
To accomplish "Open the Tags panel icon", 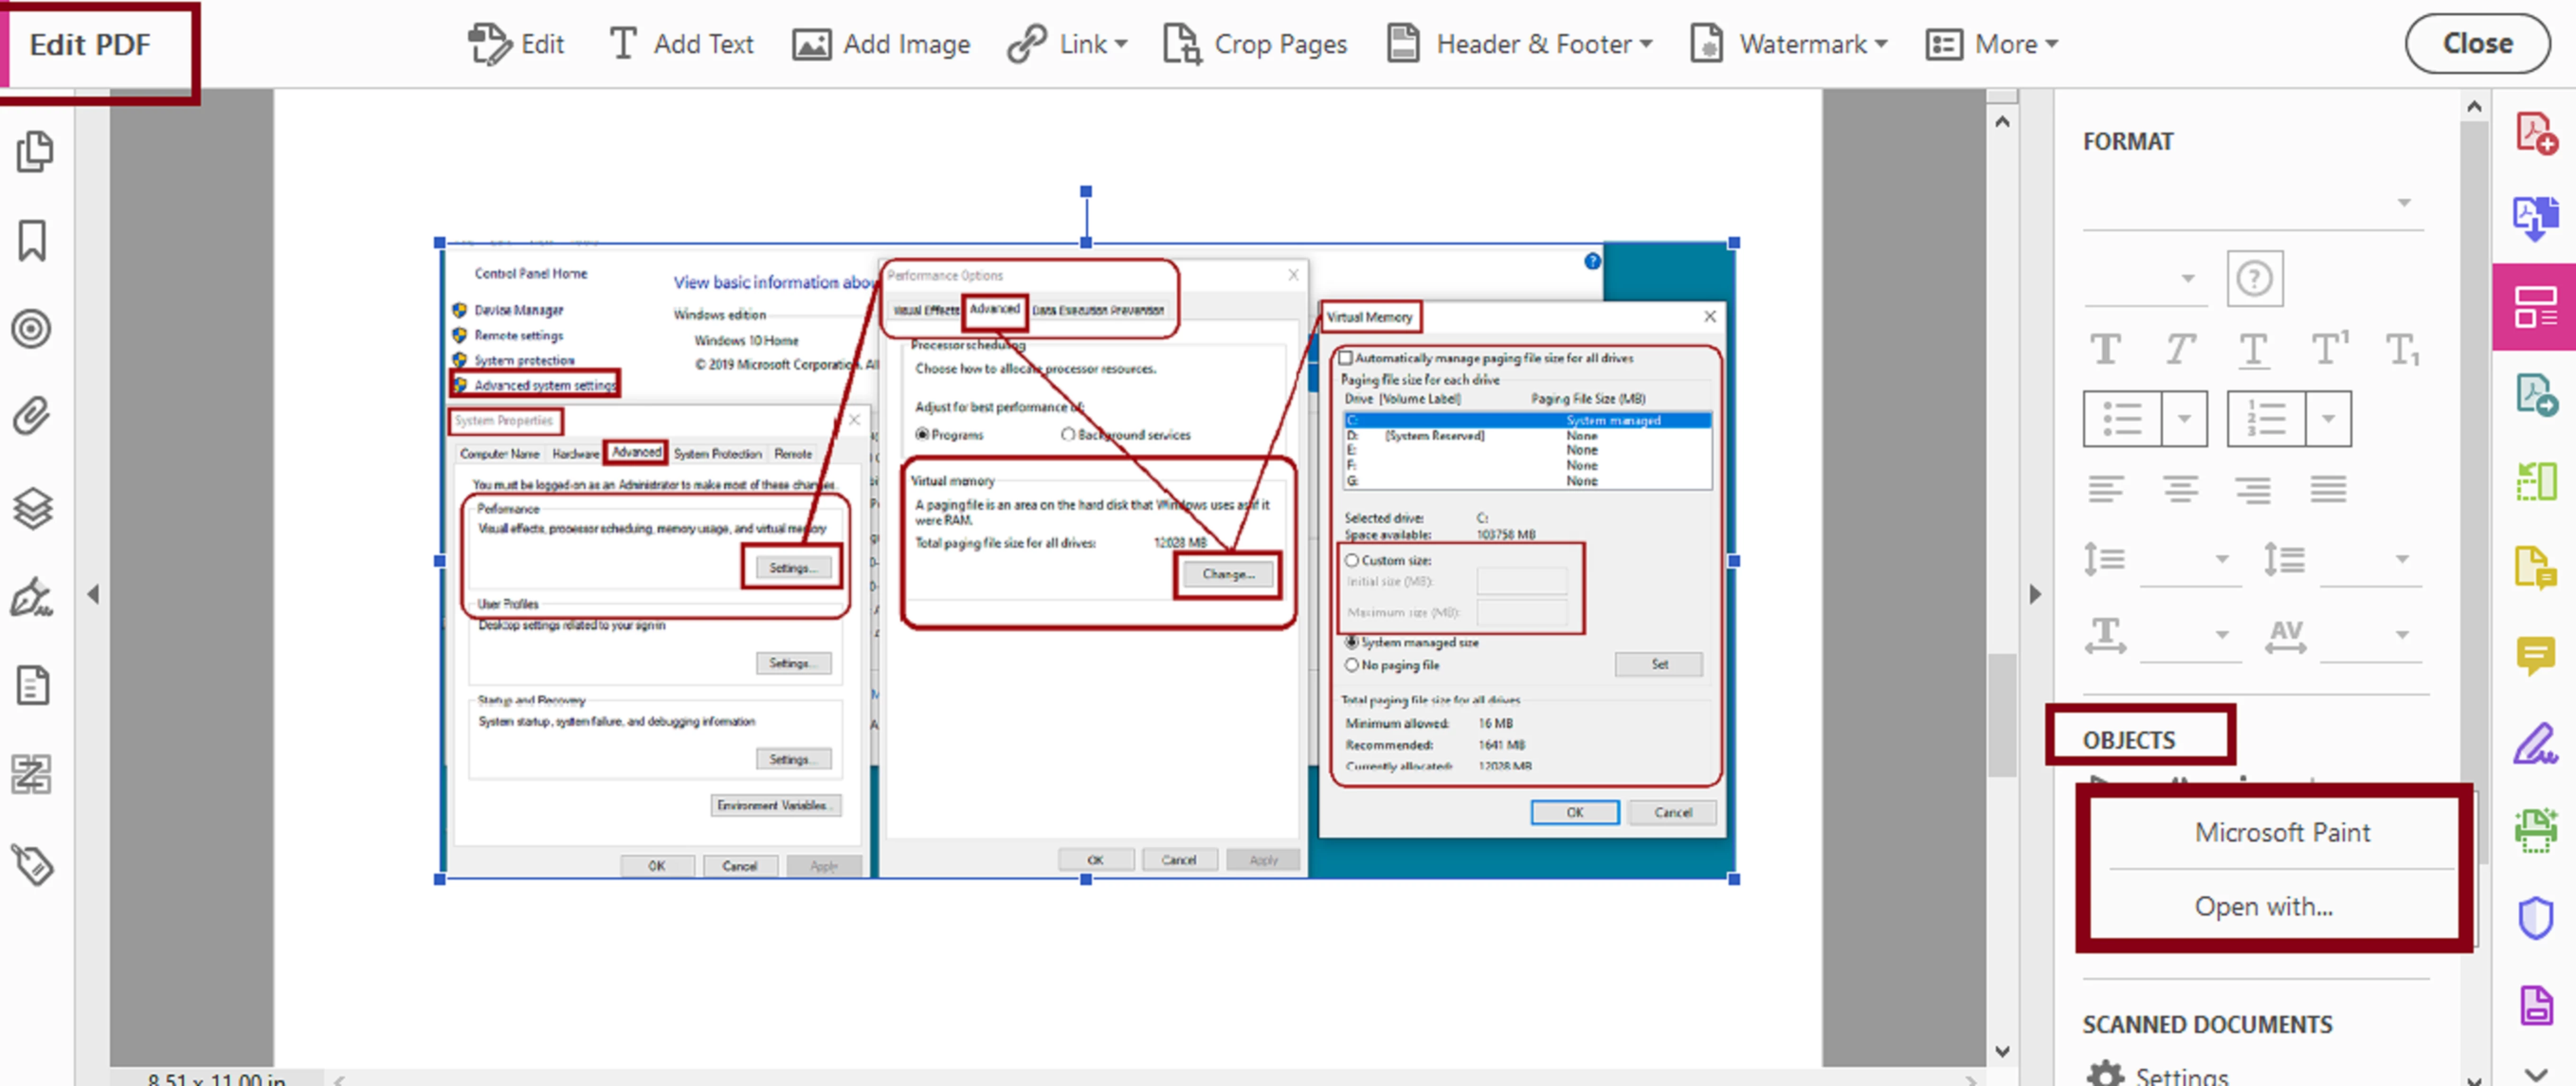I will click(x=32, y=864).
